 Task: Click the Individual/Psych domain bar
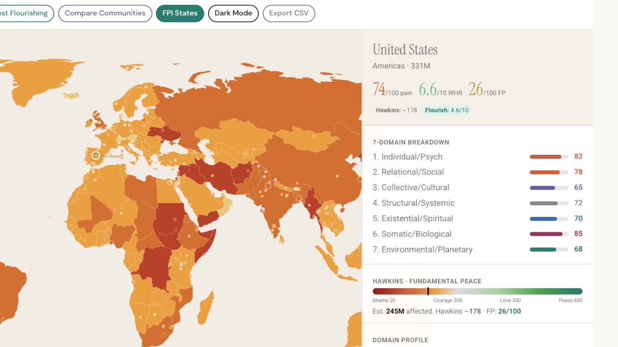click(x=548, y=157)
